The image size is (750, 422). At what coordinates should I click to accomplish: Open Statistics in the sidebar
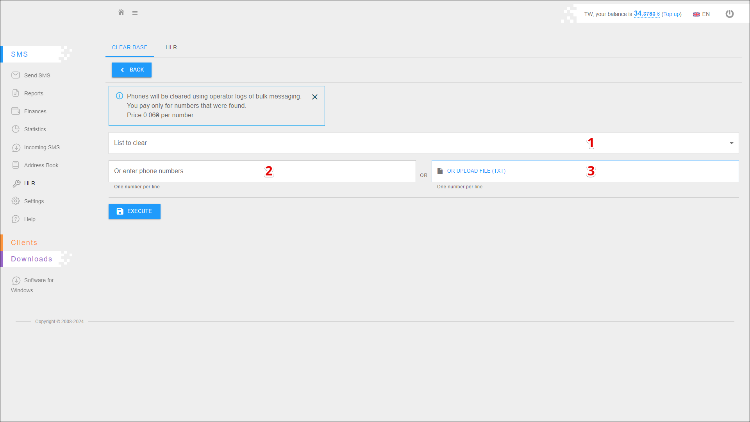[x=35, y=129]
